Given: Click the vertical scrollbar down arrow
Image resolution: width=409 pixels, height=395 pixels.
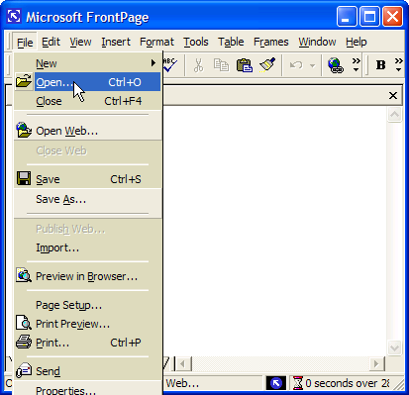Looking at the screenshot, I should click(394, 347).
